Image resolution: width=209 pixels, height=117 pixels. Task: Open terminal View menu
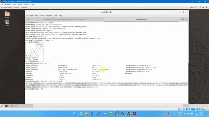[36, 16]
